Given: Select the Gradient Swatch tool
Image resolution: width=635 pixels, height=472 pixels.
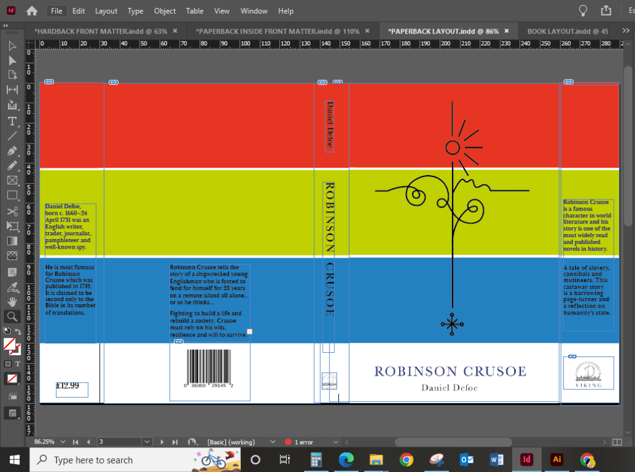Looking at the screenshot, I should 12,241.
